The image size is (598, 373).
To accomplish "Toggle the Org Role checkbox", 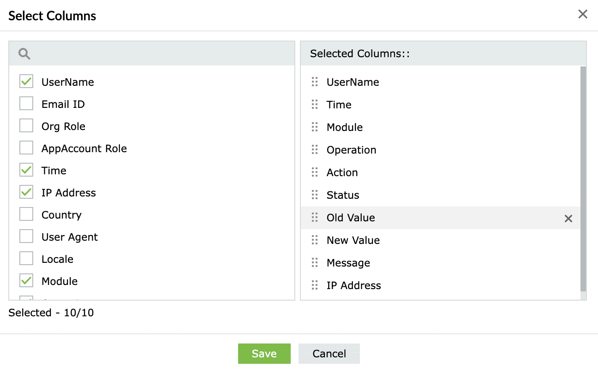I will [x=26, y=126].
